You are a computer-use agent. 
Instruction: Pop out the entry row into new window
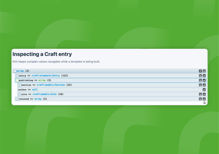200,76
